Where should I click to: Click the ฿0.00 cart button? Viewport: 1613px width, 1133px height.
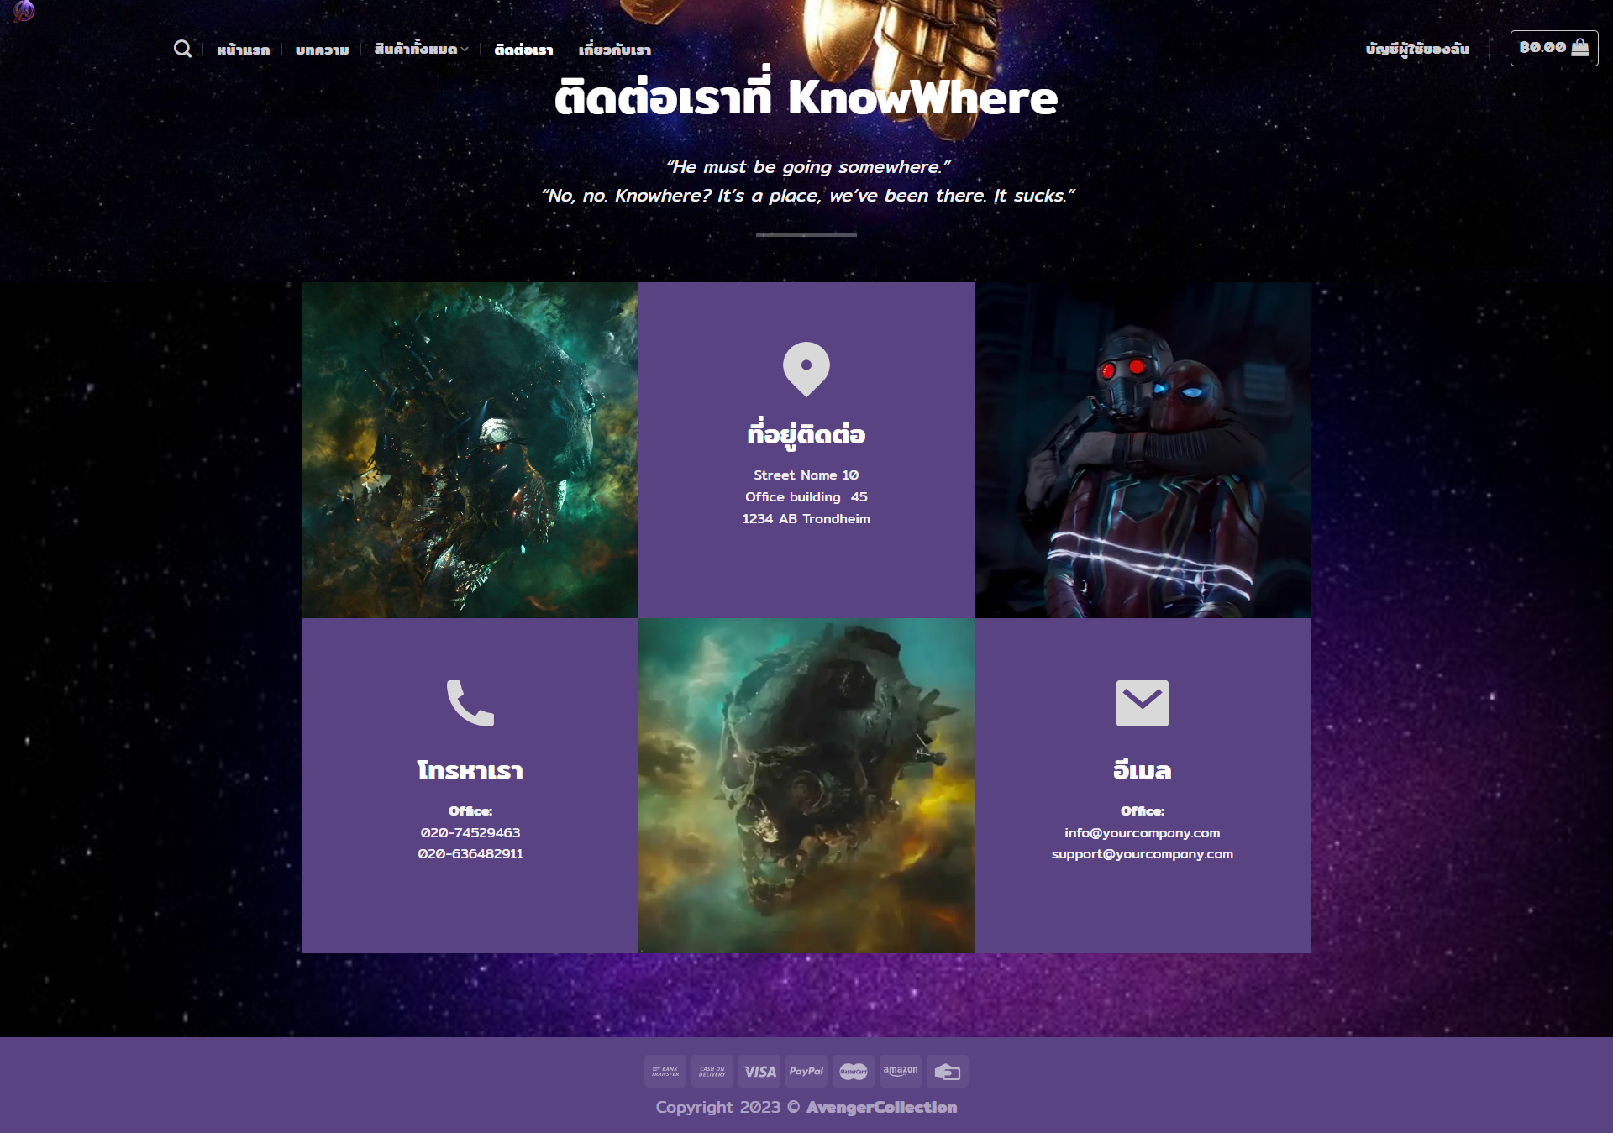click(x=1554, y=48)
